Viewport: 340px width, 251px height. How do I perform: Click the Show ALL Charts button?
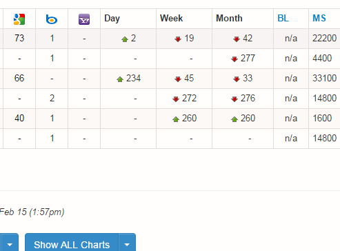pos(72,244)
